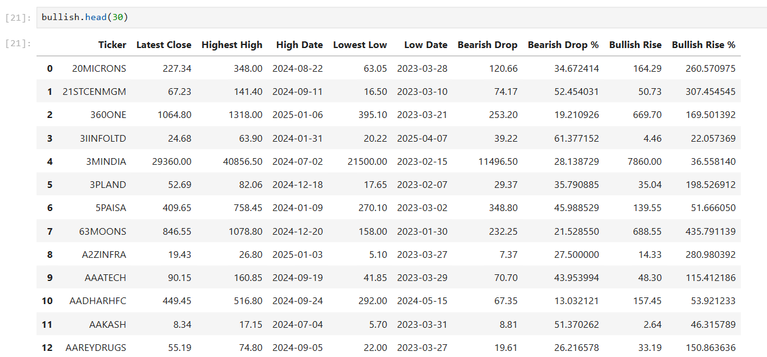Select ticker cell AAATECH
Image resolution: width=767 pixels, height=357 pixels.
[x=105, y=278]
